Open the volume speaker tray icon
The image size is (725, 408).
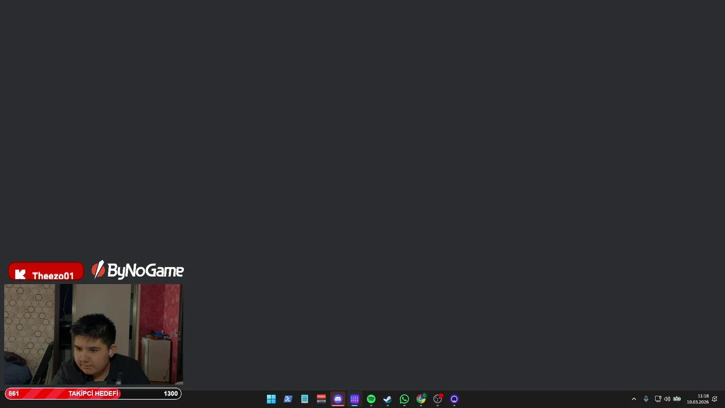pyautogui.click(x=667, y=399)
